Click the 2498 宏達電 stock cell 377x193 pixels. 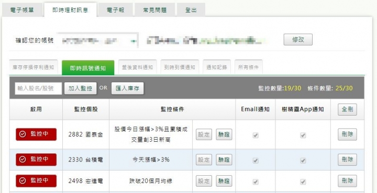click(x=85, y=181)
